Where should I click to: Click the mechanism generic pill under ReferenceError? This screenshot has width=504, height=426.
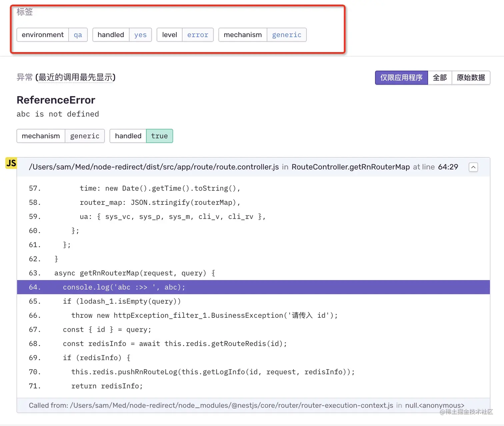[x=61, y=136]
